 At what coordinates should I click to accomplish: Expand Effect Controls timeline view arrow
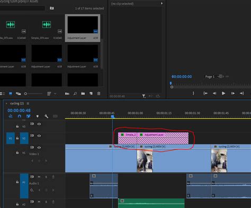pyautogui.click(x=162, y=3)
